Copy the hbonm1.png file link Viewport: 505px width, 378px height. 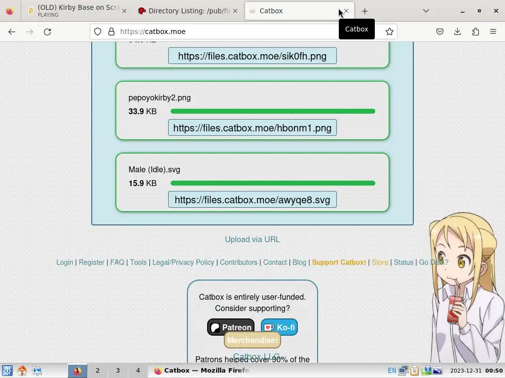(x=252, y=128)
